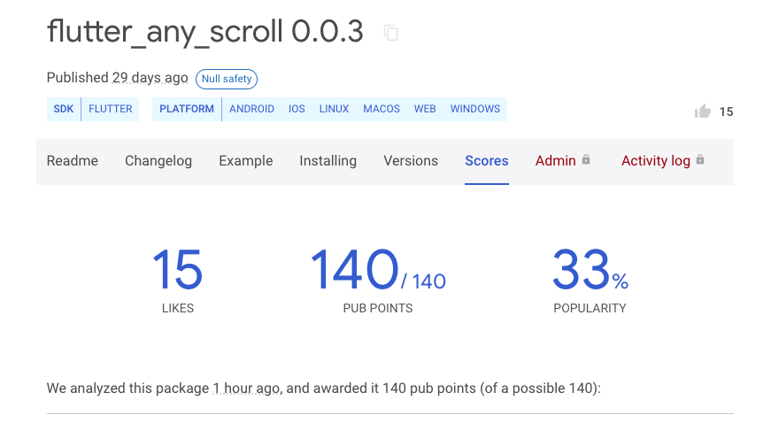Viewport: 771px width, 423px height.
Task: Switch to the Changelog tab
Action: pos(158,161)
